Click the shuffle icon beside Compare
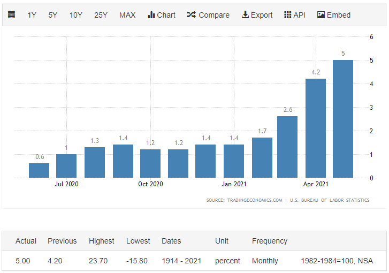Viewport: 389px width, 273px height. point(191,15)
